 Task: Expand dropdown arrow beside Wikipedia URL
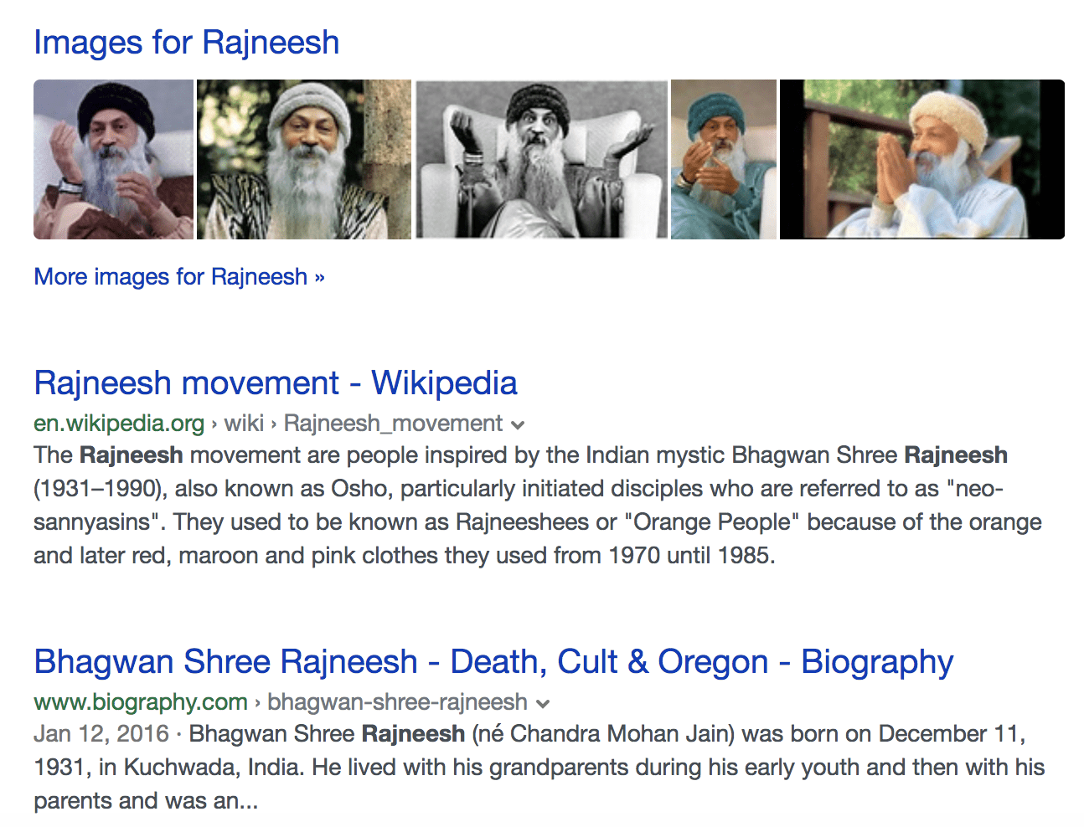coord(519,425)
